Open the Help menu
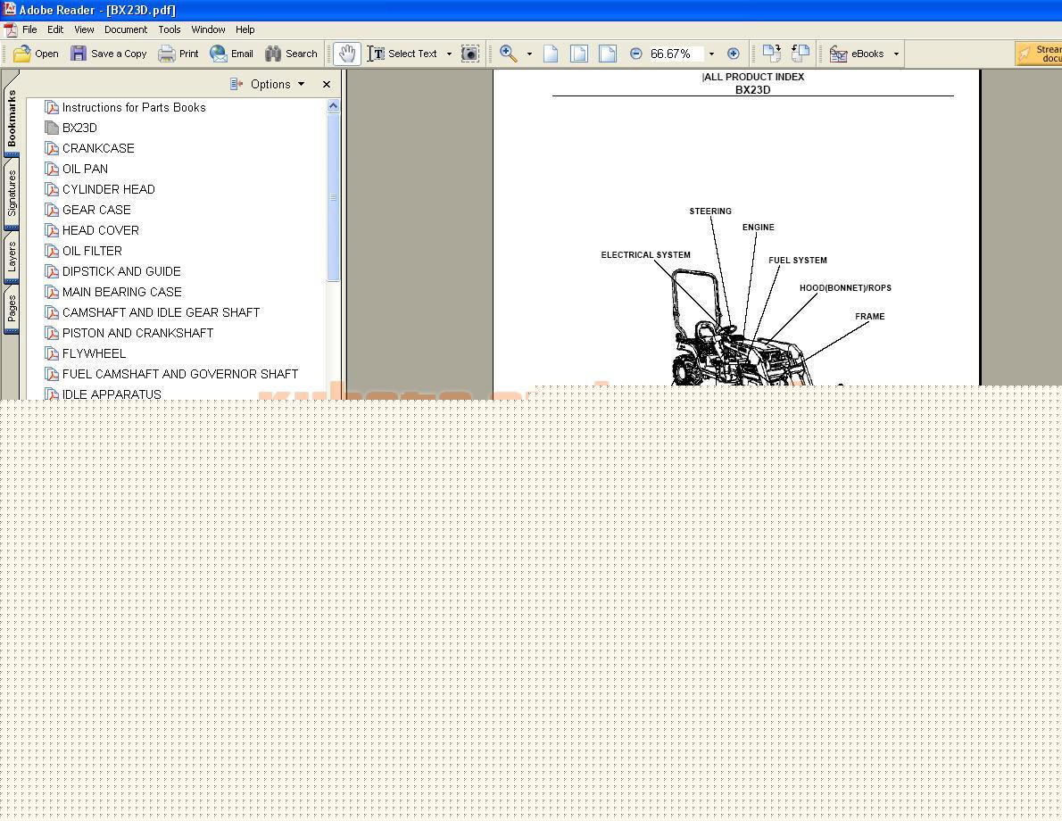Viewport: 1062px width, 821px height. click(x=245, y=29)
